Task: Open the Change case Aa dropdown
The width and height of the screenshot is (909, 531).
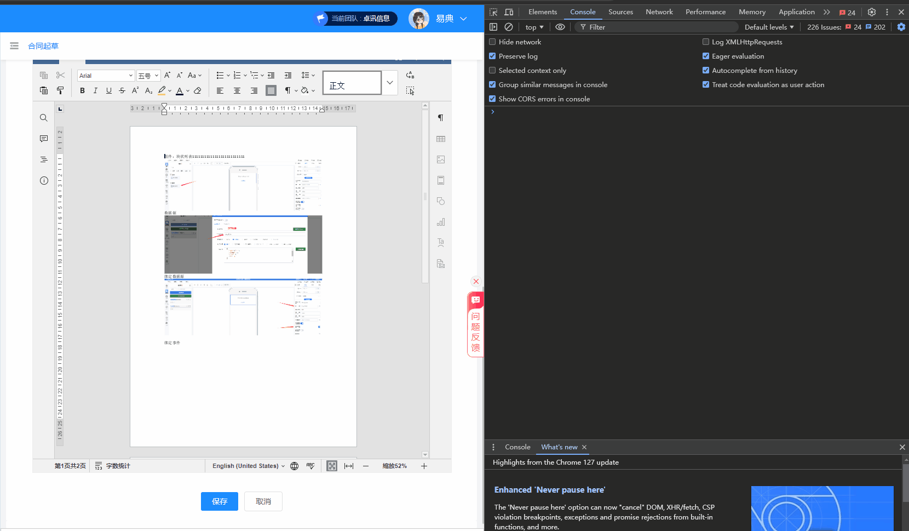Action: coord(194,75)
